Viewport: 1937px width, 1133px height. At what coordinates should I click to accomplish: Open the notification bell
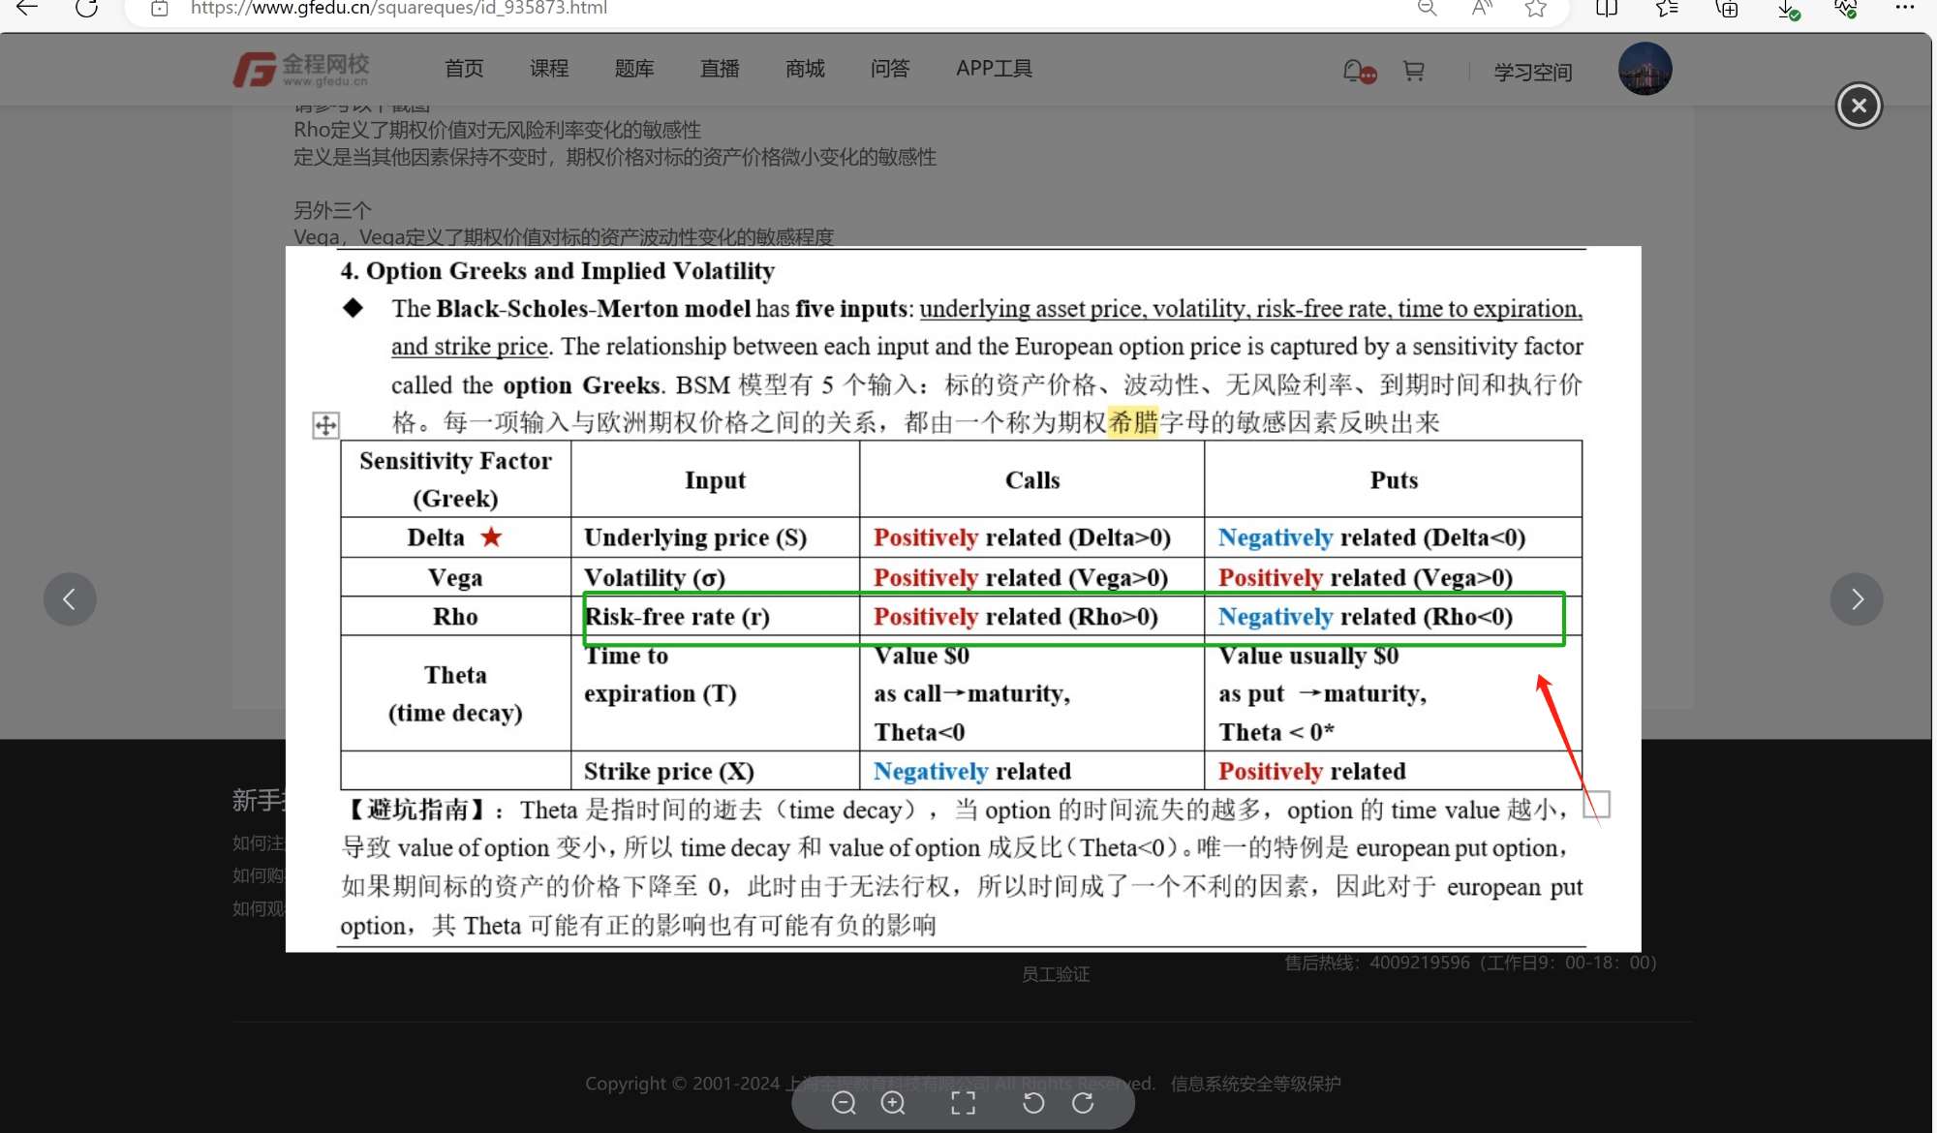1354,71
